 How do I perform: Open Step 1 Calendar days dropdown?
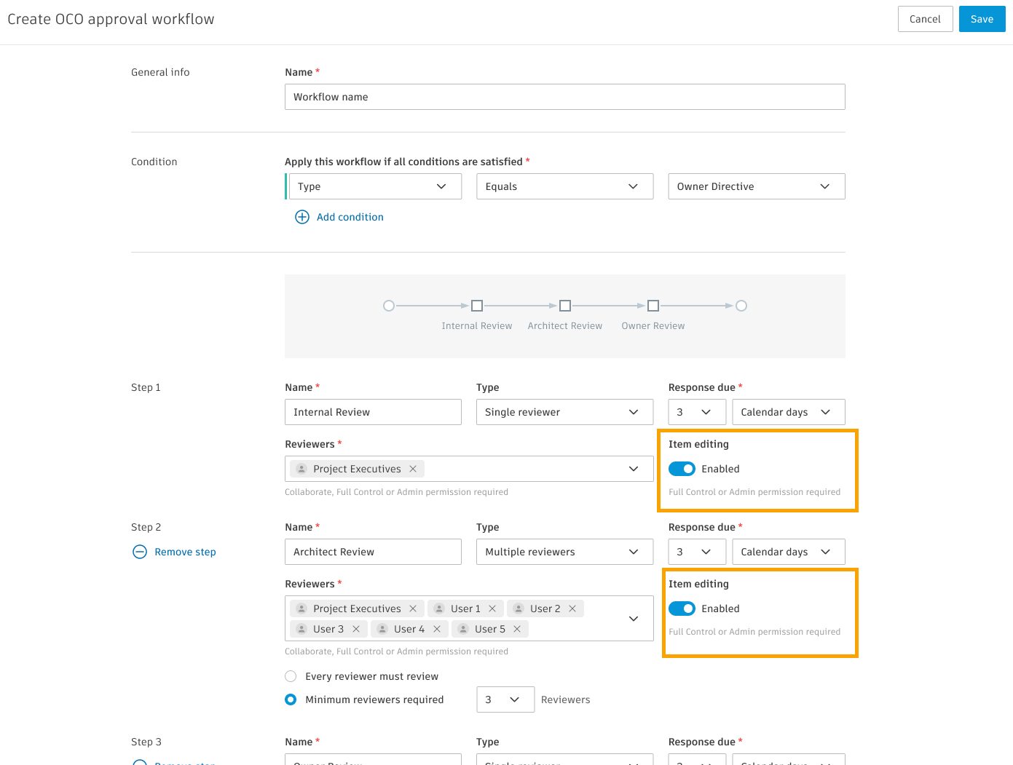click(789, 412)
